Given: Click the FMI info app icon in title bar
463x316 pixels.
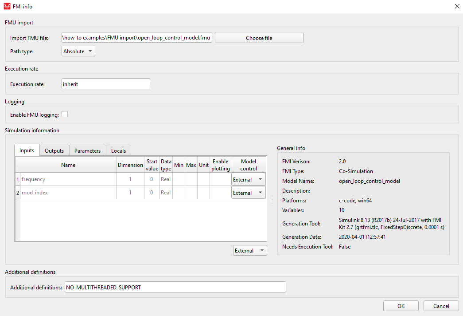Looking at the screenshot, I should click(x=7, y=7).
